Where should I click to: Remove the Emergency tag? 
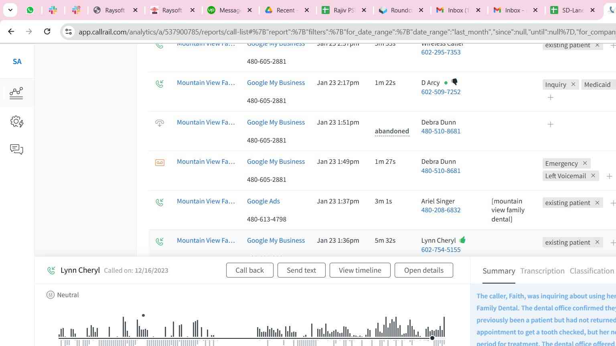tap(585, 163)
